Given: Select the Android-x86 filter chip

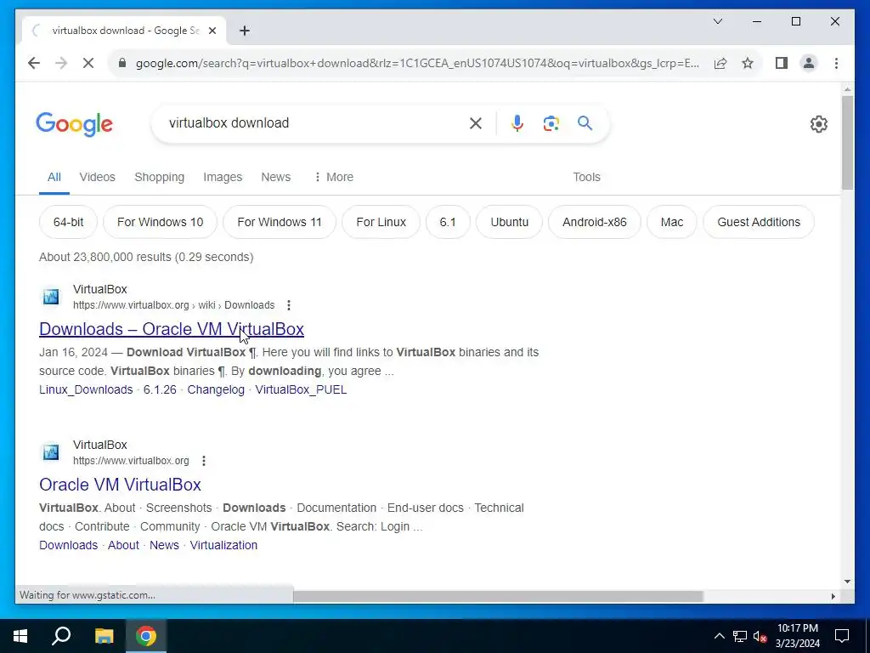Looking at the screenshot, I should coord(594,222).
